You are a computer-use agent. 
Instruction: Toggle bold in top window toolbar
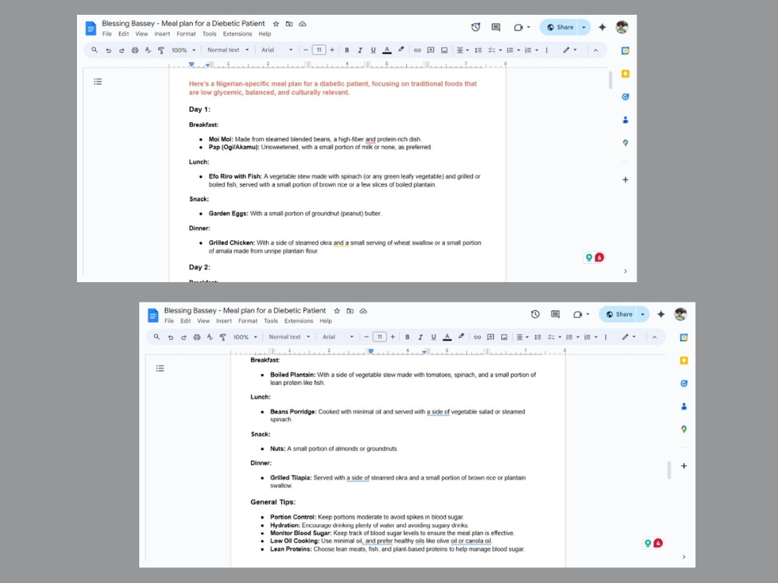(347, 50)
